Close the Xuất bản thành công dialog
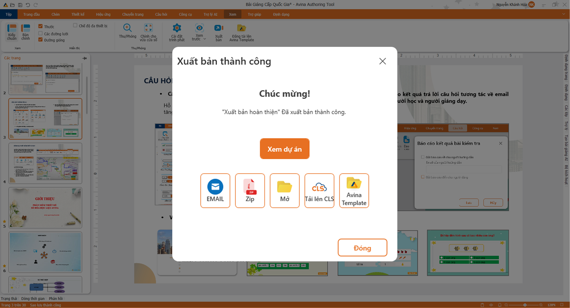This screenshot has width=570, height=308. coord(383,61)
